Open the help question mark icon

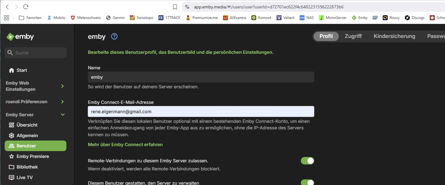pos(114,37)
